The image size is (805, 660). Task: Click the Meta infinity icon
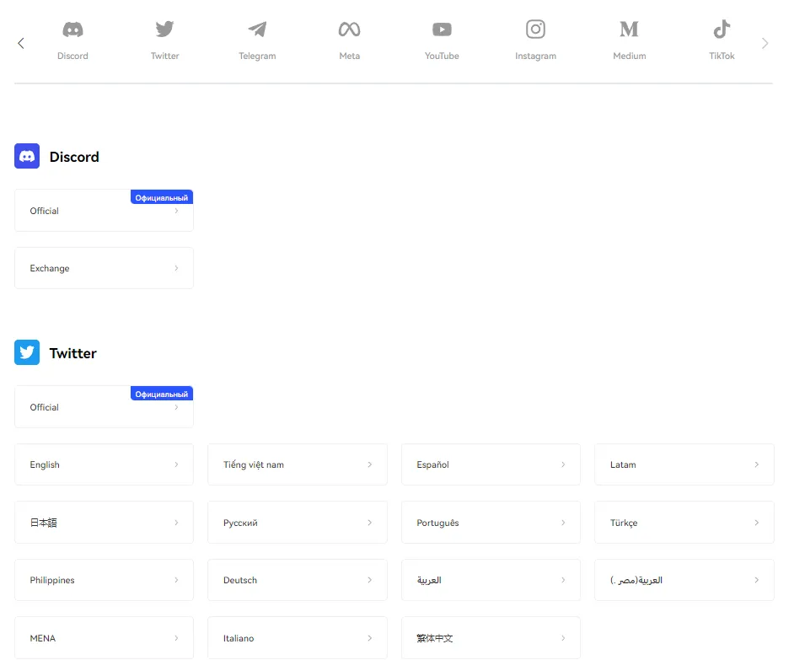349,30
